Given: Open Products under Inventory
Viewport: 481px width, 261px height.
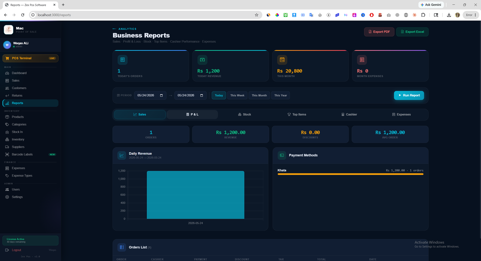Looking at the screenshot, I should coord(30,117).
